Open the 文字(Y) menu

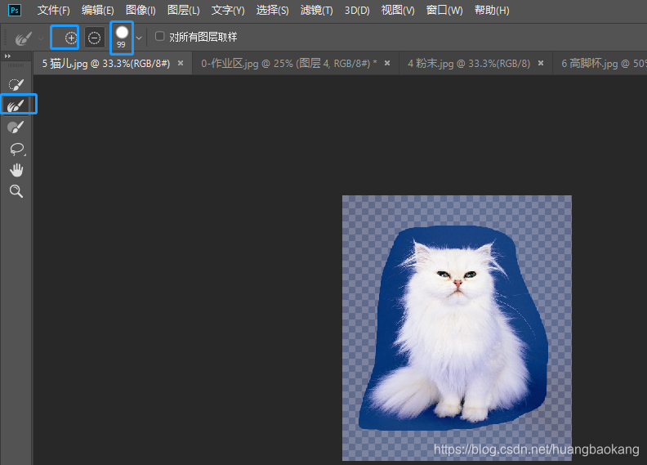pyautogui.click(x=228, y=11)
